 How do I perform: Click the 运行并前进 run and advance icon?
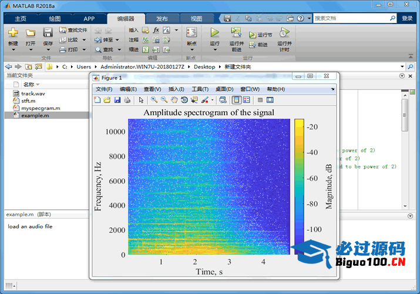[236, 32]
